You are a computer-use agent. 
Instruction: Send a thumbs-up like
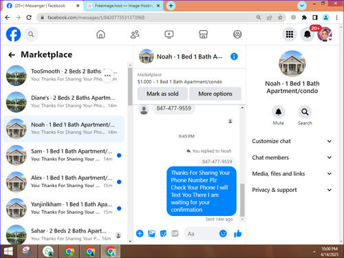pos(237,234)
